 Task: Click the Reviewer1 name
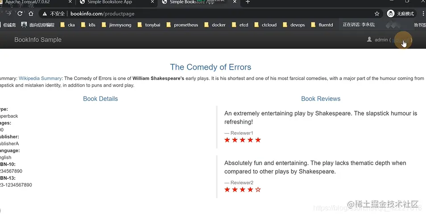click(242, 133)
